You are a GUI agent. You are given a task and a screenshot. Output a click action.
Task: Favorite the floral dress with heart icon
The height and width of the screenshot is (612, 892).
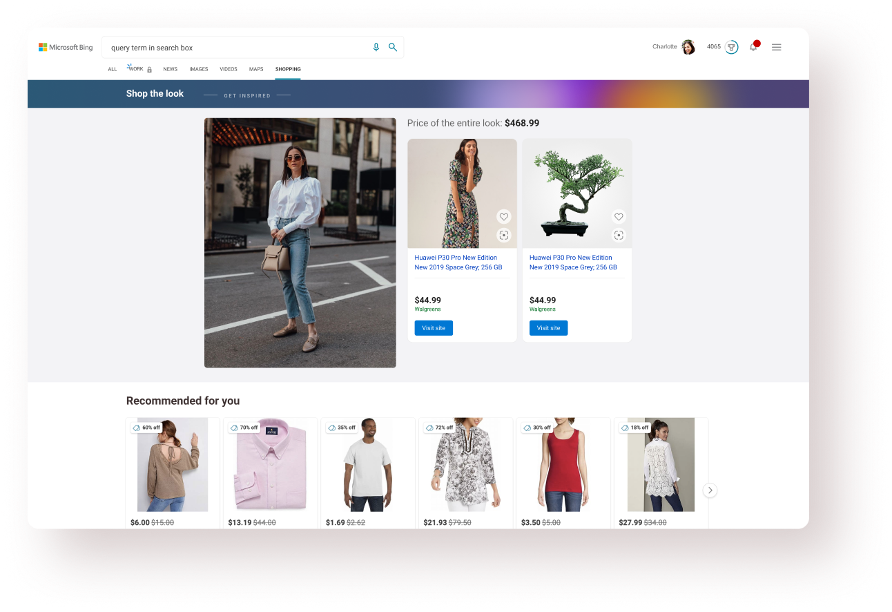pos(504,217)
